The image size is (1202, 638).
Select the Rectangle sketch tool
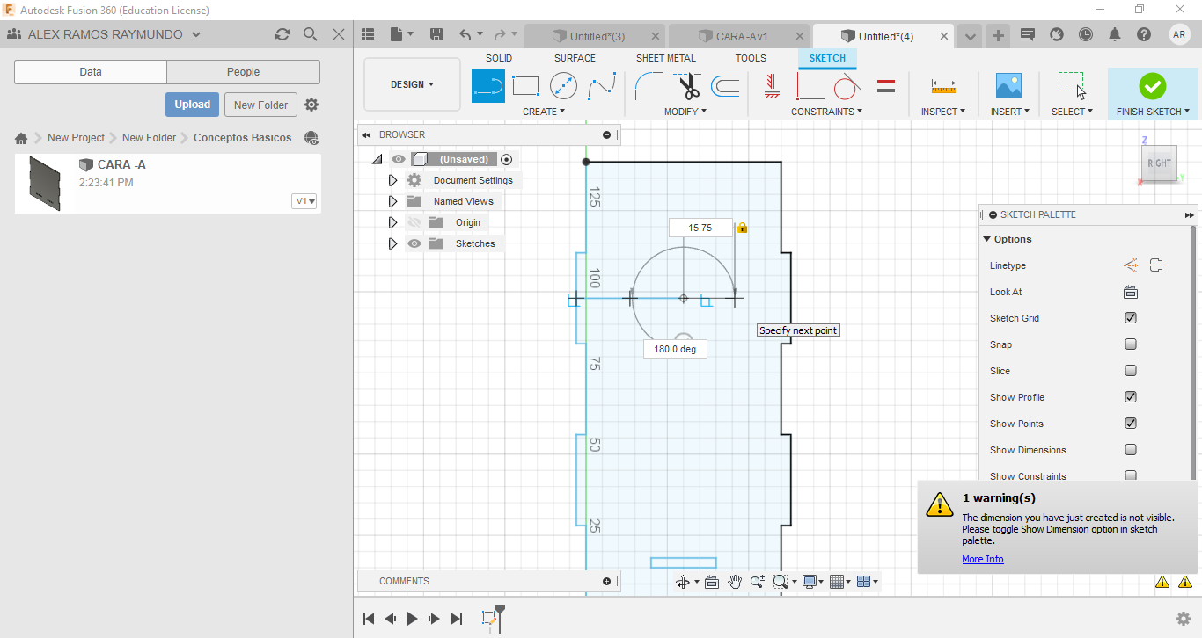pyautogui.click(x=525, y=86)
